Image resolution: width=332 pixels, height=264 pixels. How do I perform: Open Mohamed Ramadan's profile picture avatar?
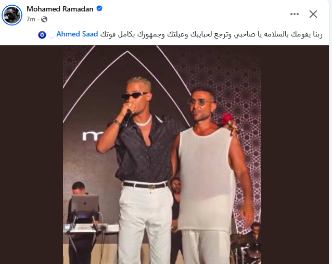[x=12, y=15]
